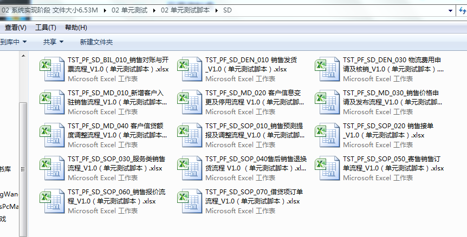Click icon of TST_PF_SD_SOP_020 销售接单 file
This screenshot has width=467, height=237.
point(327,137)
